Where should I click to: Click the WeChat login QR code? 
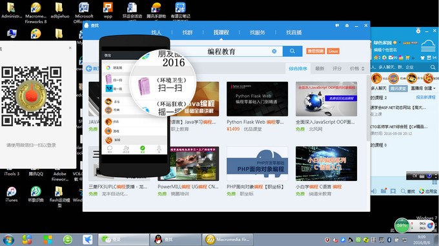[31, 96]
